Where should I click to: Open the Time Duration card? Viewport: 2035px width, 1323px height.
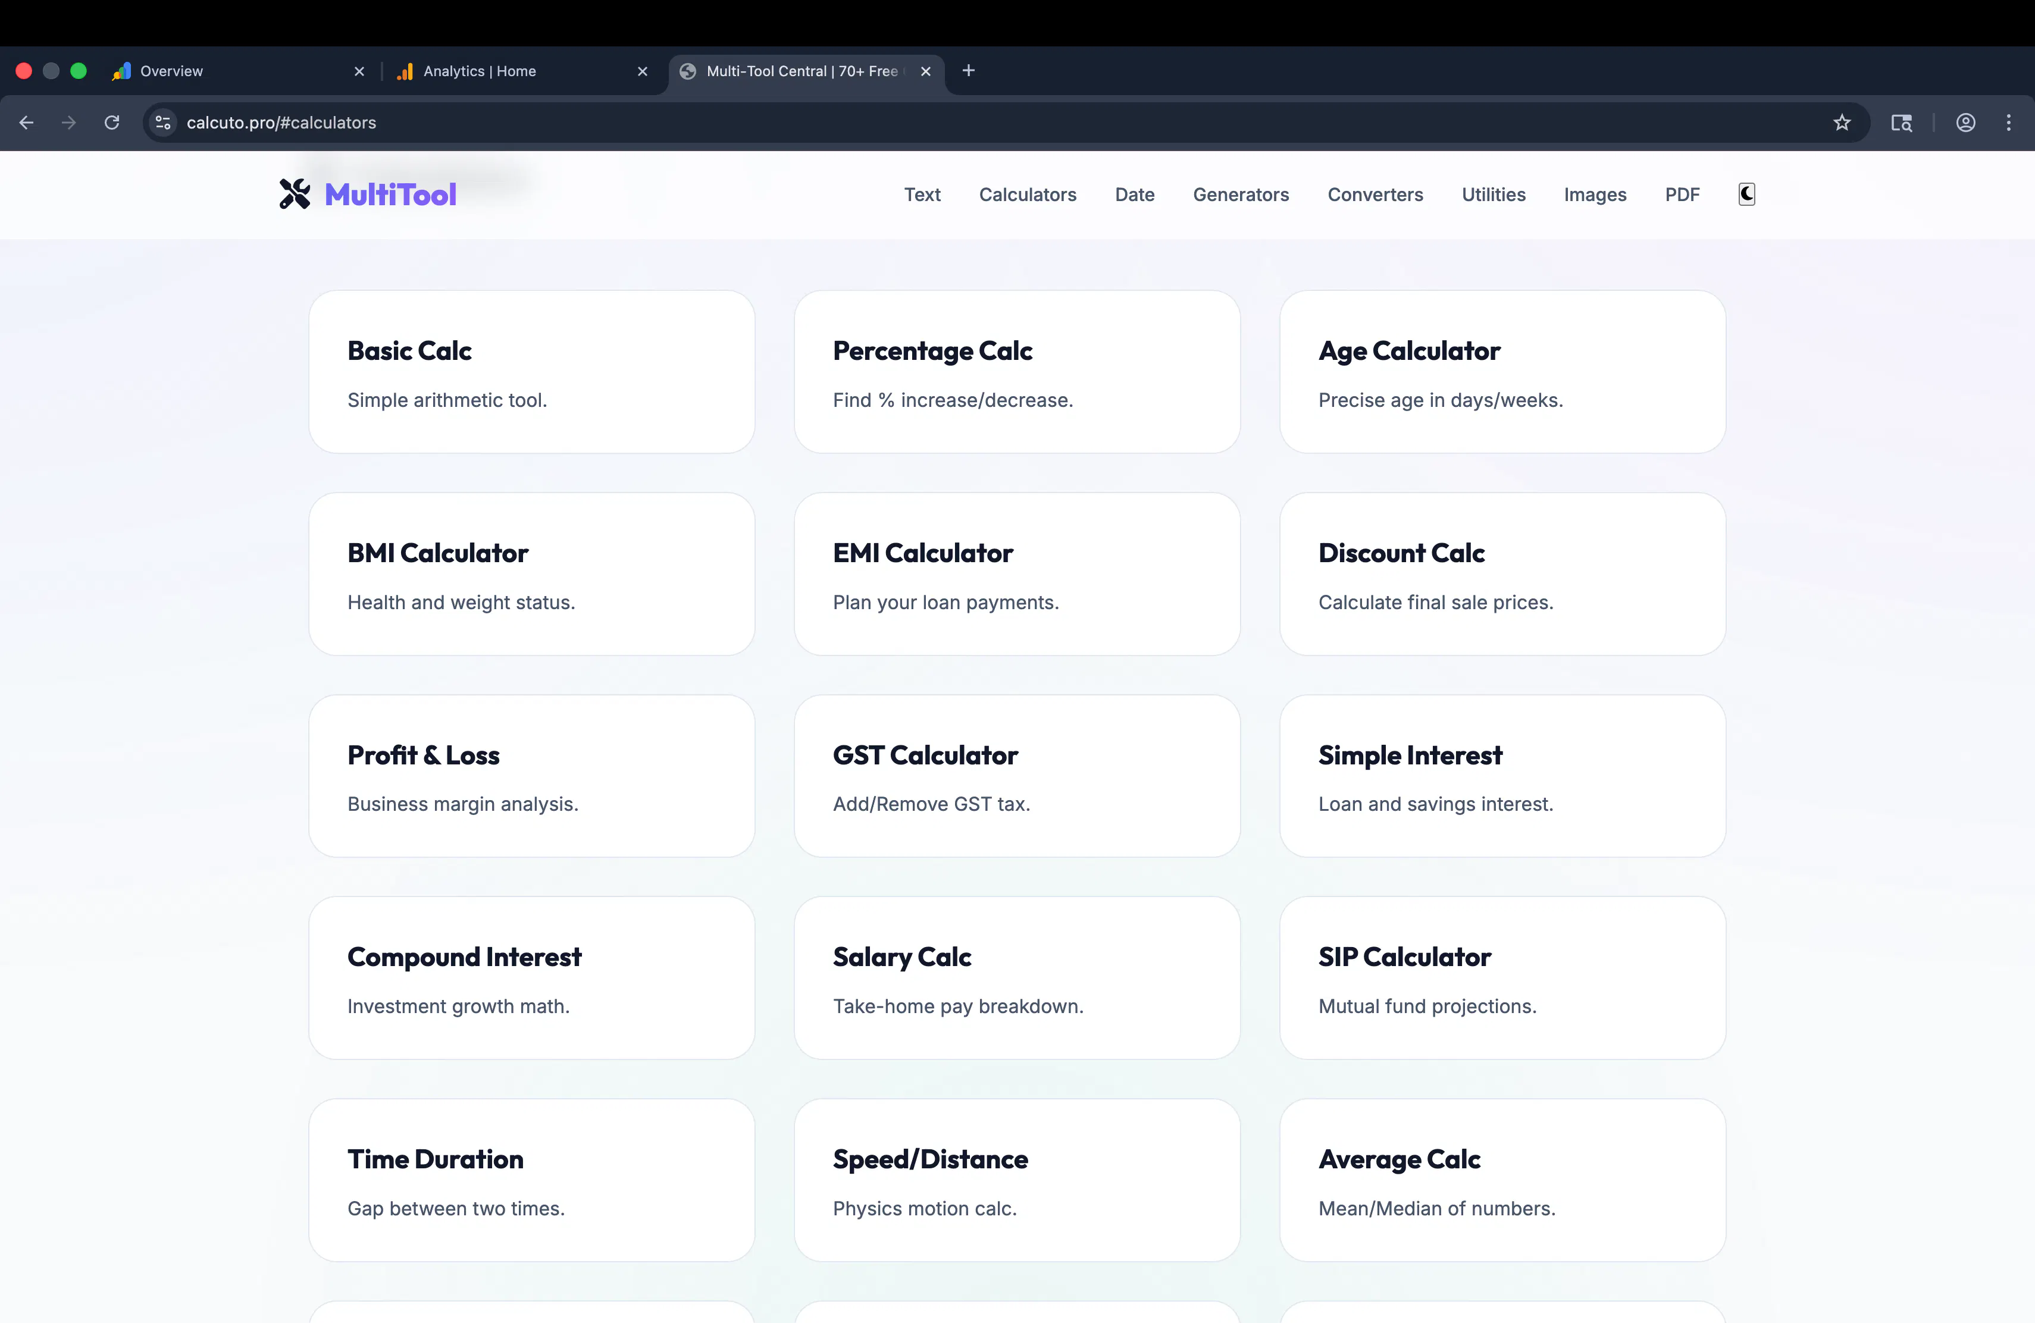(532, 1180)
